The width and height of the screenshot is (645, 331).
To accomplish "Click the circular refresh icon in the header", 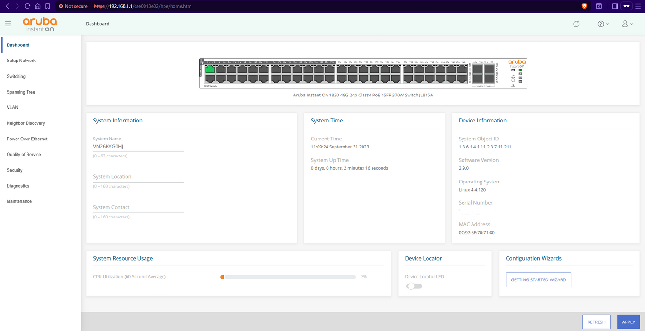I will (576, 24).
